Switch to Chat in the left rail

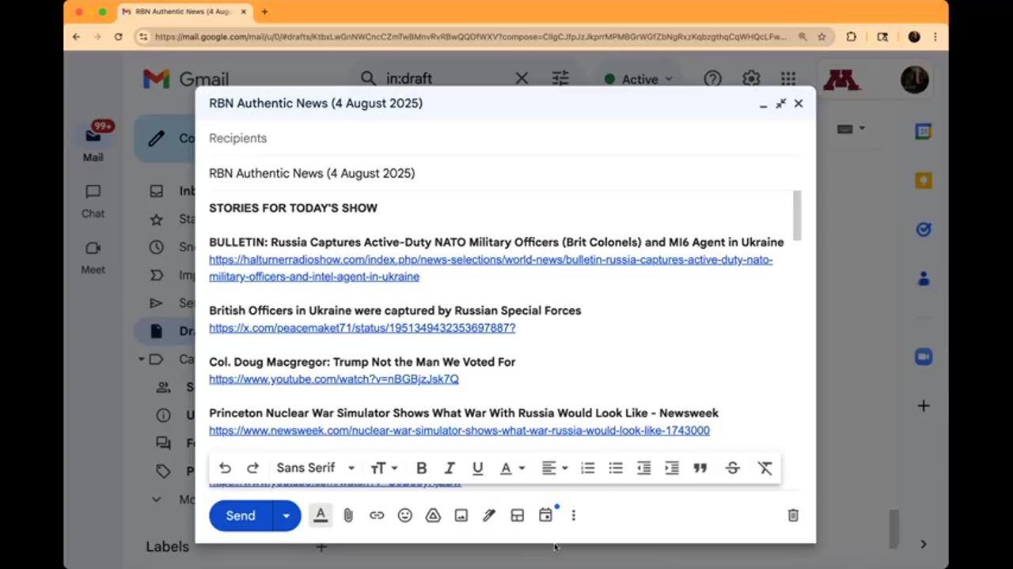pos(93,201)
